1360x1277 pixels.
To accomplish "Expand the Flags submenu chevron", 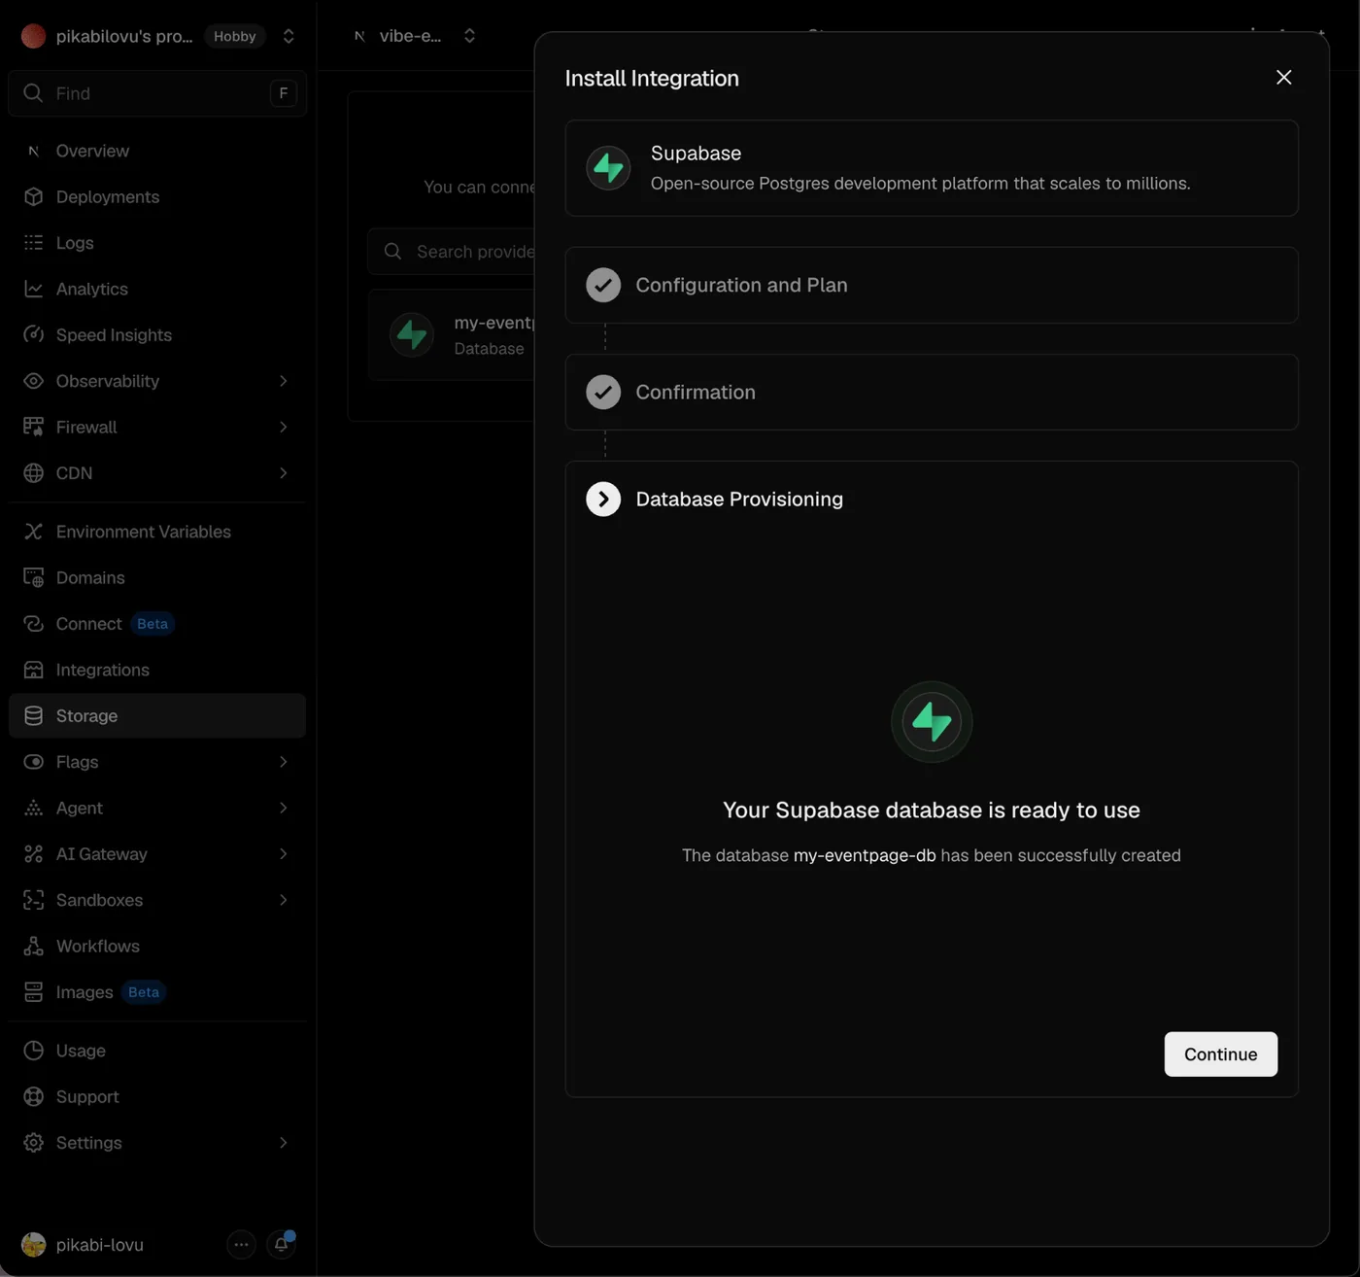I will coord(284,762).
